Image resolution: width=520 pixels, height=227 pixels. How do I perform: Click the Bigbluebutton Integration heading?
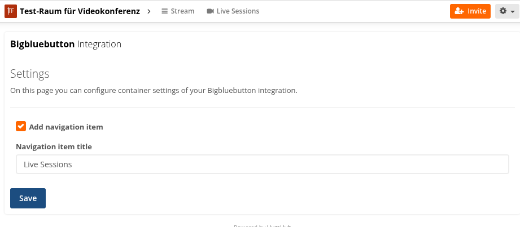point(65,44)
